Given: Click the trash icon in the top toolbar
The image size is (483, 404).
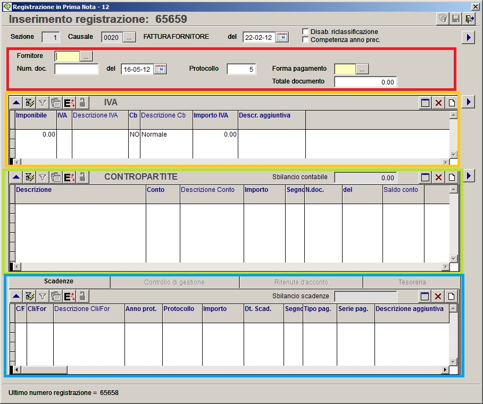Looking at the screenshot, I should pyautogui.click(x=443, y=19).
